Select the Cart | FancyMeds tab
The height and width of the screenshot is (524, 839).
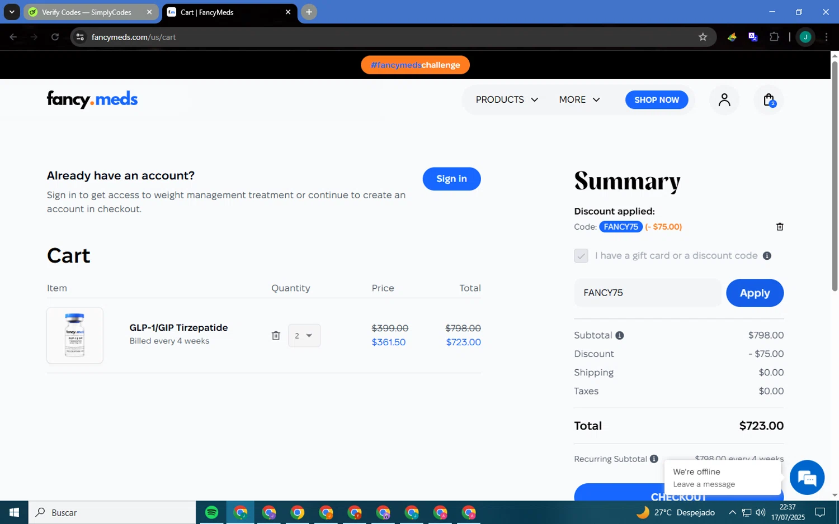(230, 12)
